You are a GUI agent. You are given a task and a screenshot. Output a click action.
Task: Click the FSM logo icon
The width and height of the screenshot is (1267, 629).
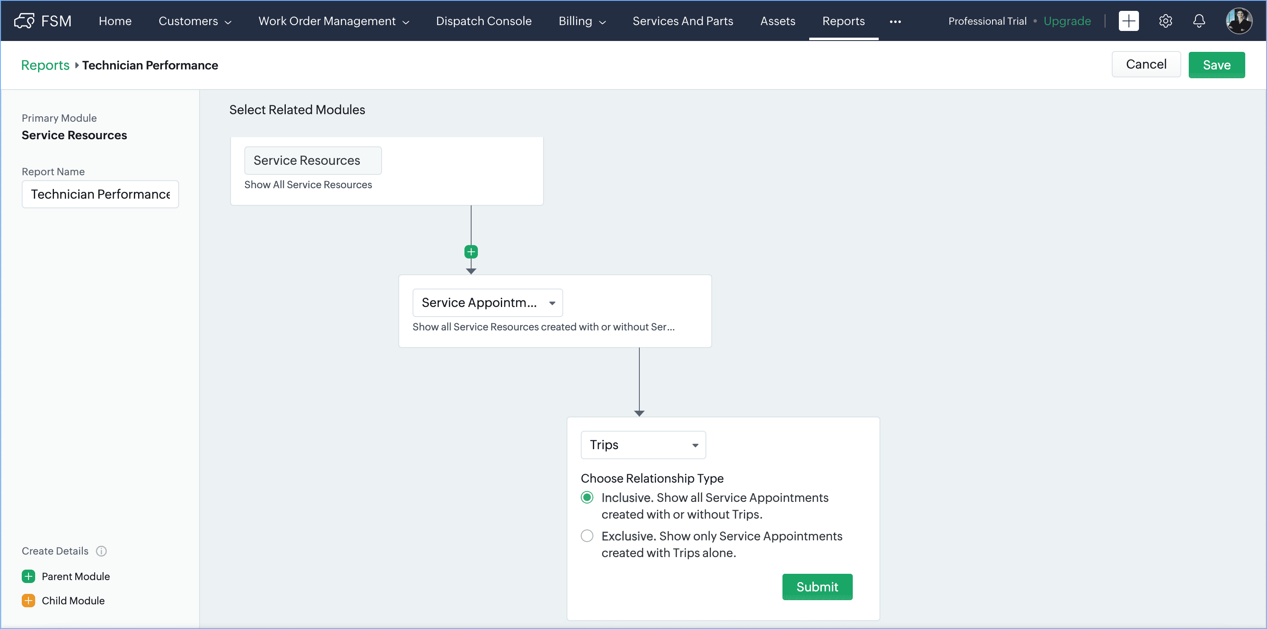[24, 20]
